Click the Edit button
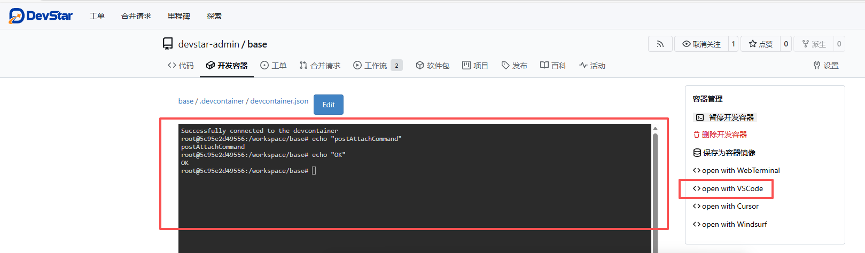 coord(328,105)
